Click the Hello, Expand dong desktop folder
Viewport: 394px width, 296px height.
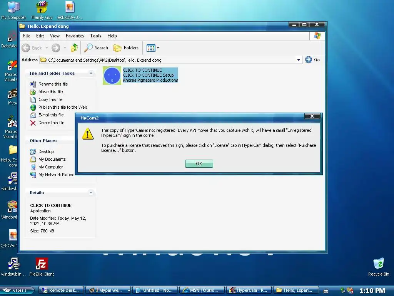pos(10,156)
